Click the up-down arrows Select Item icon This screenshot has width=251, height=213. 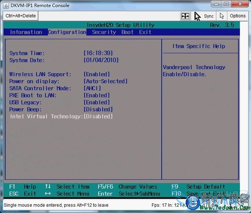[x=48, y=186]
